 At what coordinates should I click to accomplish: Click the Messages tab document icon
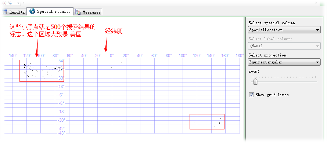click(x=78, y=12)
